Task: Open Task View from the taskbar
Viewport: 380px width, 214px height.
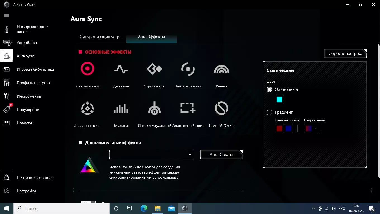Action: (130, 208)
